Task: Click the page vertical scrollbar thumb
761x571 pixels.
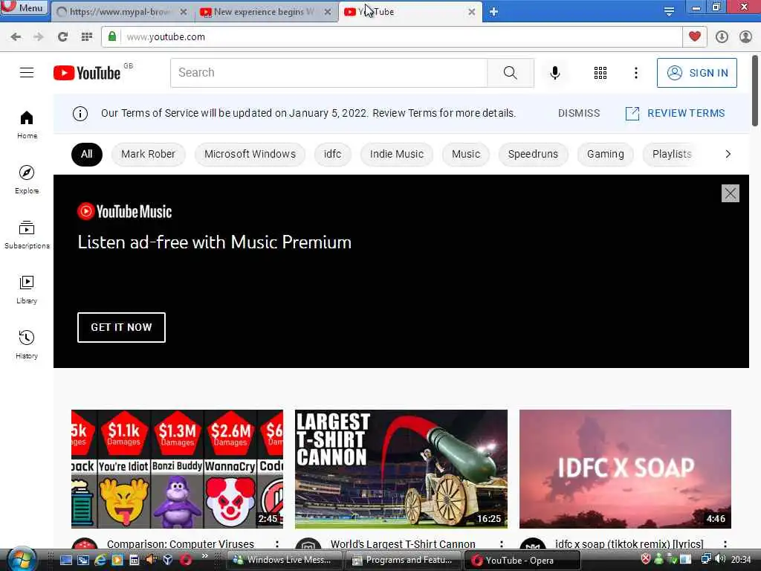Action: 755,90
